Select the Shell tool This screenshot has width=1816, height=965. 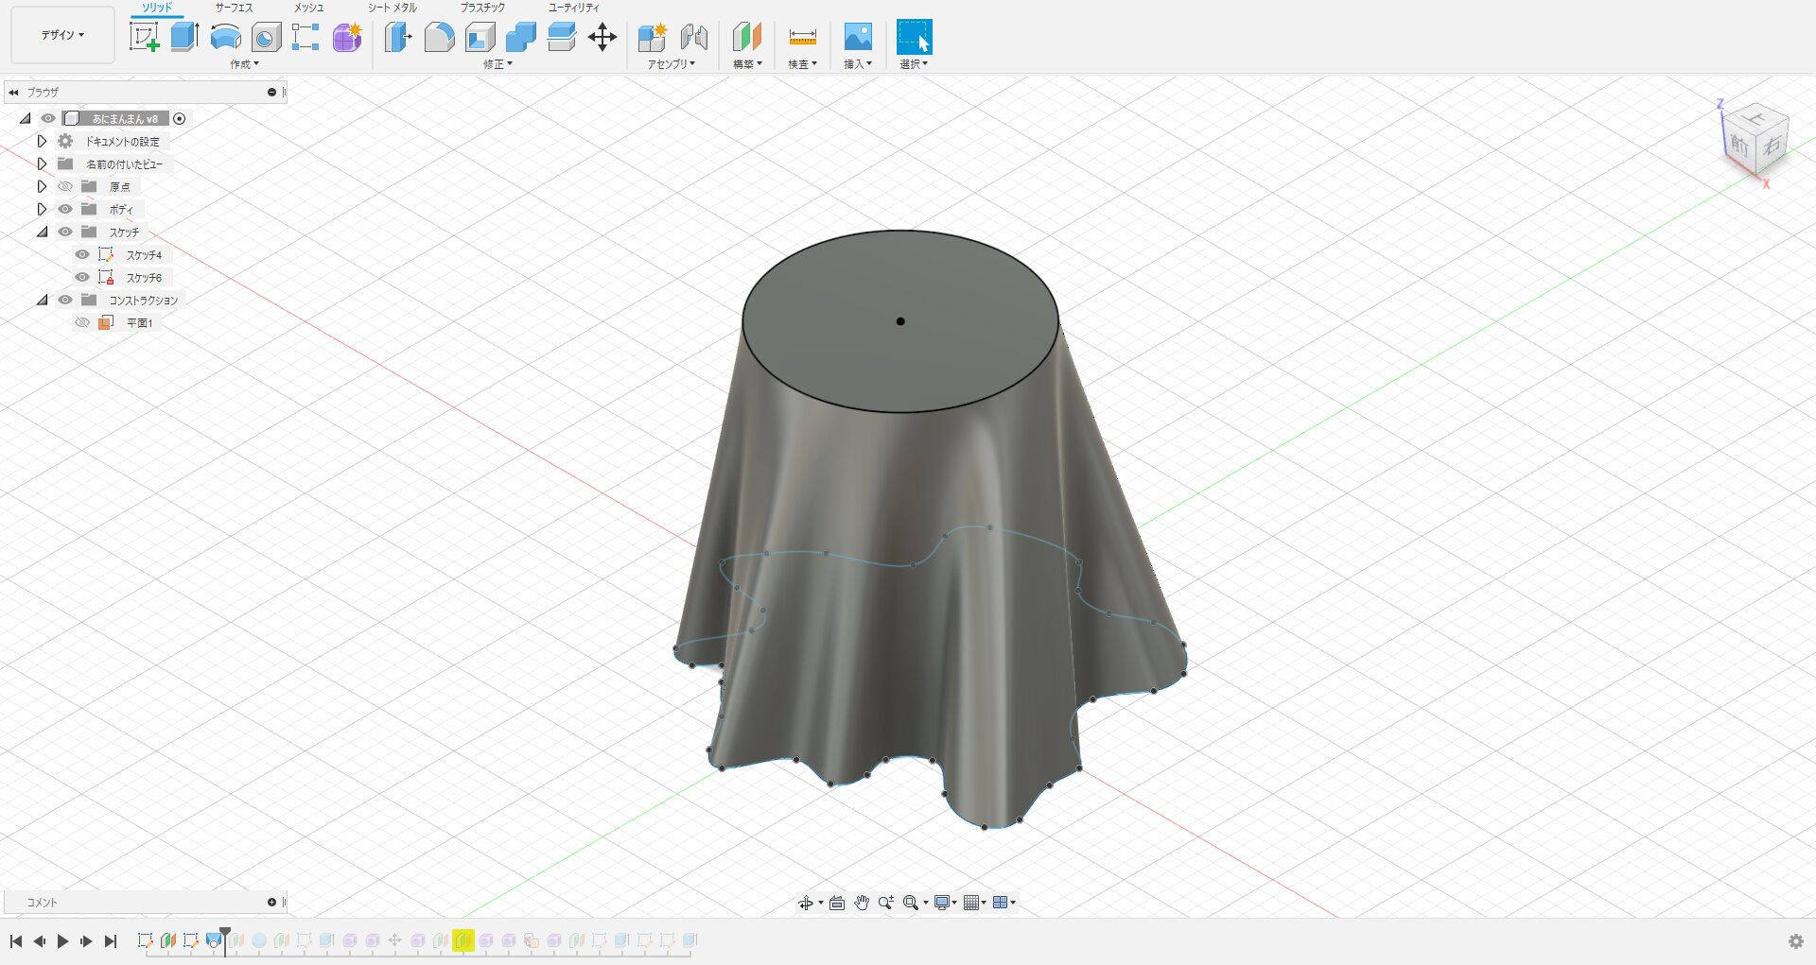pos(480,38)
